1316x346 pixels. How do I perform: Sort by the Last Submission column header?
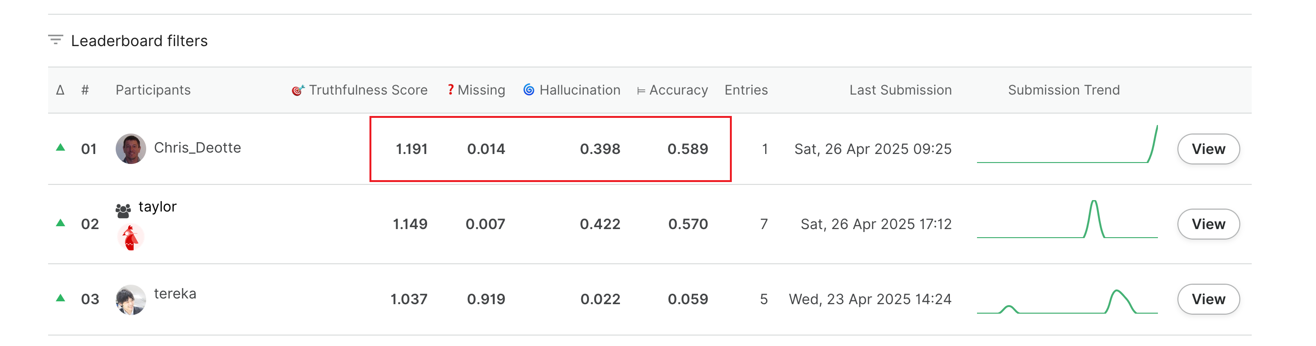pos(900,90)
